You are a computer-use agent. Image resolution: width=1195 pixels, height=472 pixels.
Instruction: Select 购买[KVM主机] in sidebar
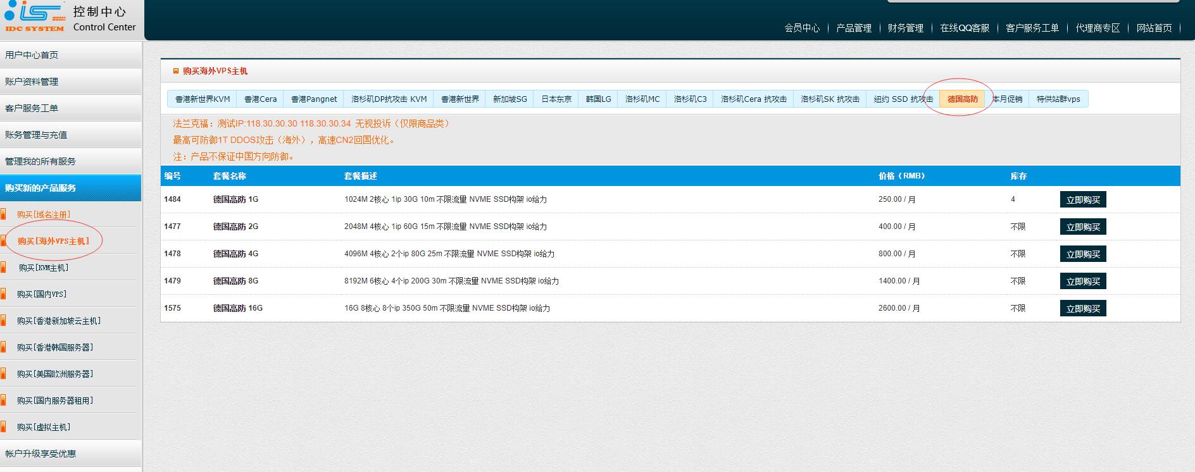44,268
